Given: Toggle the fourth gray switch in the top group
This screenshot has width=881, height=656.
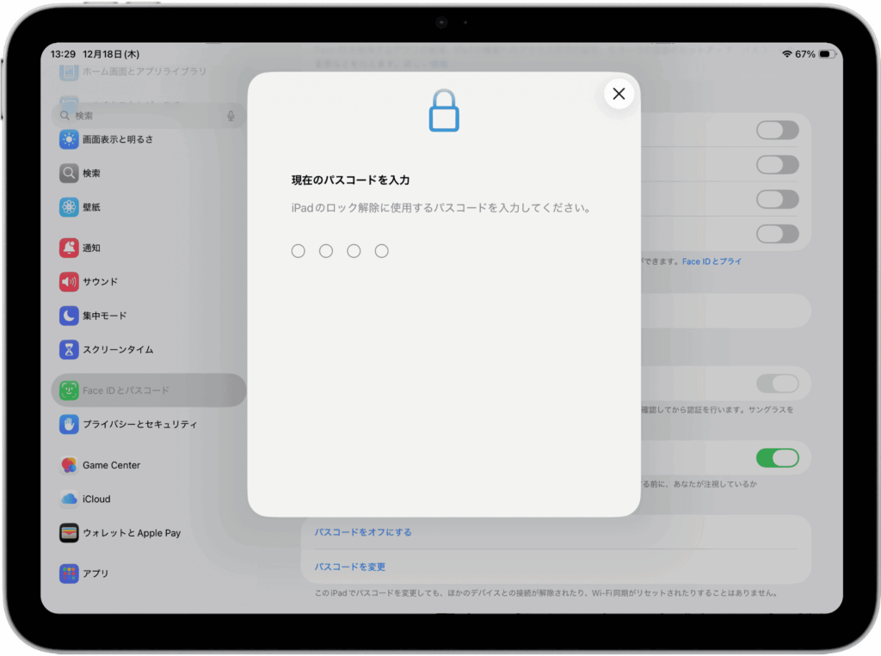Looking at the screenshot, I should [777, 234].
